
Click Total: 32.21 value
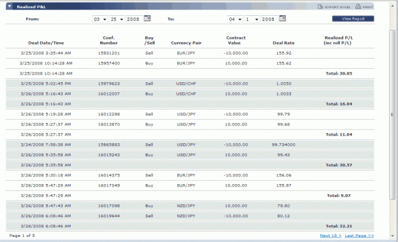(x=339, y=226)
